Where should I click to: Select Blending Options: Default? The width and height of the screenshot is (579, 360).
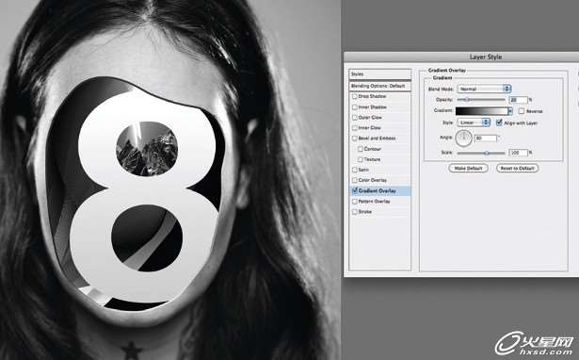tap(379, 86)
